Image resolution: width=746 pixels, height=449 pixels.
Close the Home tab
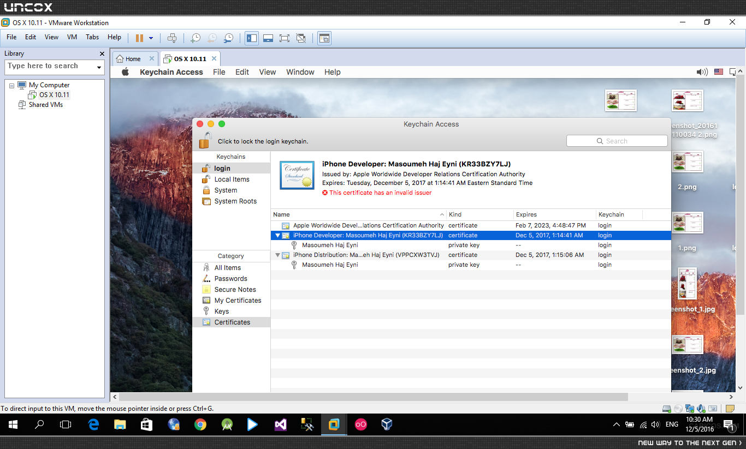click(x=152, y=58)
